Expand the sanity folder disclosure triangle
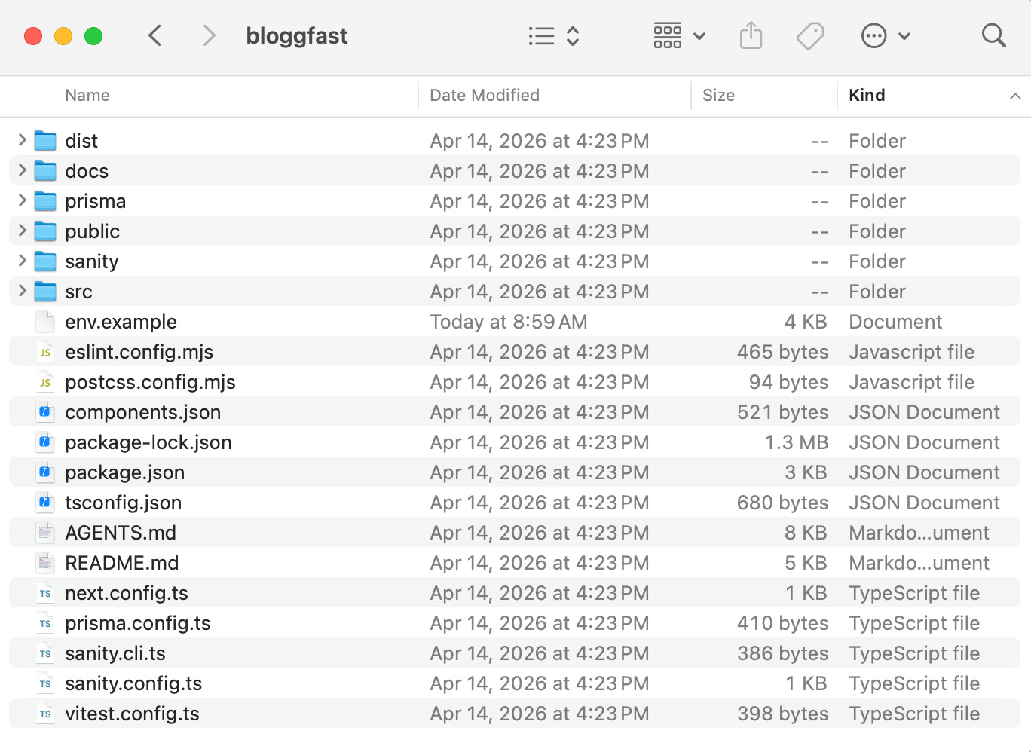The image size is (1031, 752). tap(20, 261)
